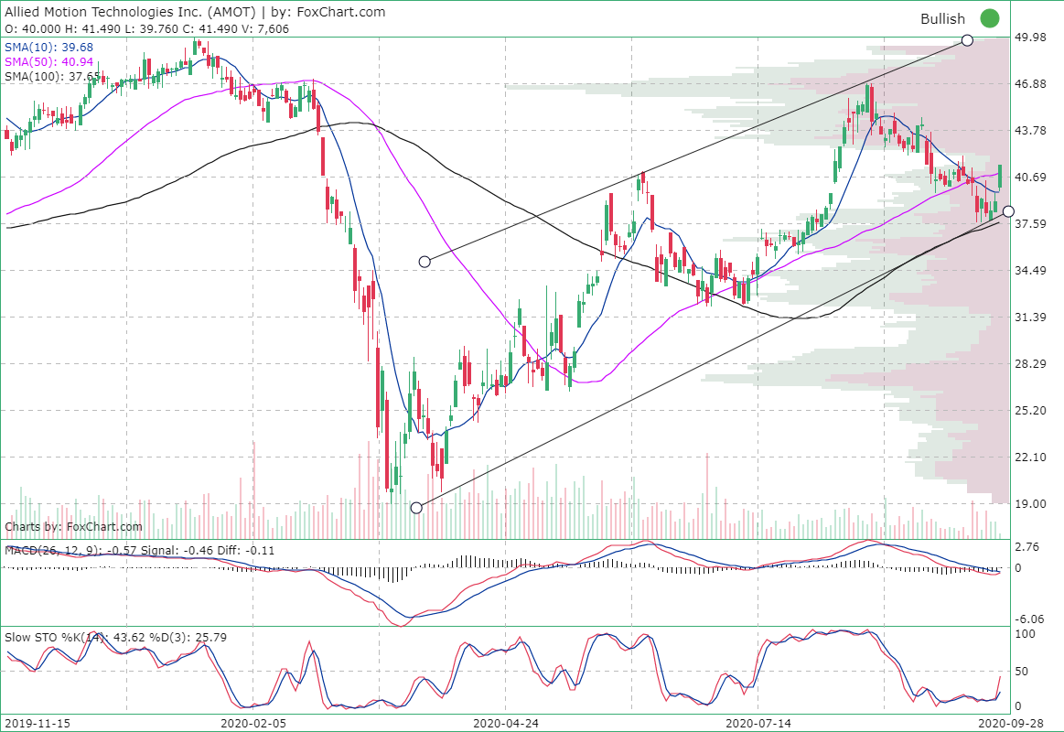This screenshot has width=1064, height=732.
Task: Click the 2020-07-14 date label
Action: [x=758, y=723]
